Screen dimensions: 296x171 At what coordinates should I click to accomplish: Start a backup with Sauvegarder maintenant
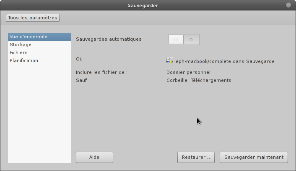point(254,157)
